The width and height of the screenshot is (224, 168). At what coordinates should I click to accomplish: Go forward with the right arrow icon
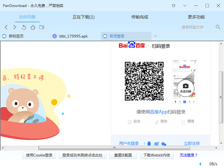(15, 27)
